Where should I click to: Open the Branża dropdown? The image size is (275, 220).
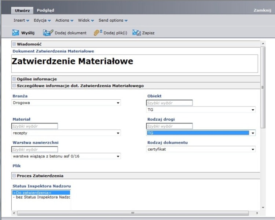pyautogui.click(x=118, y=103)
